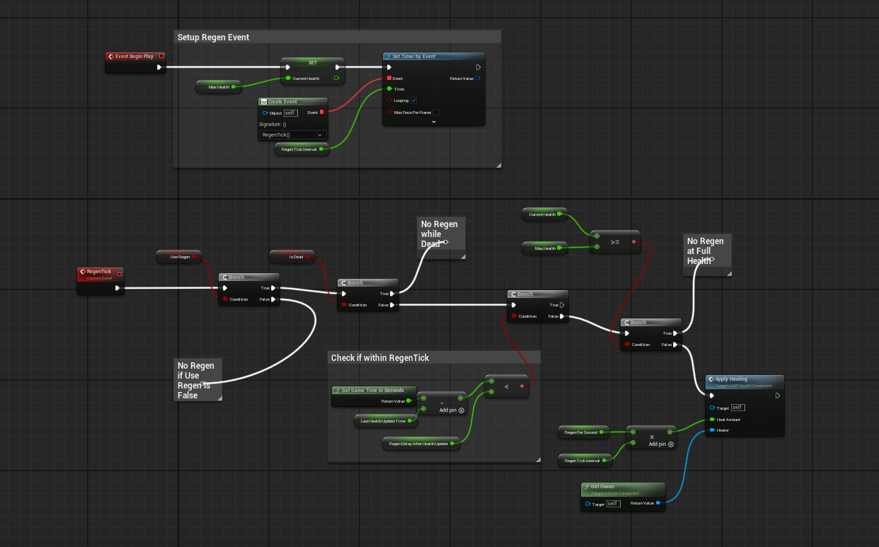
Task: Click the RegenTick custom event delegate pin
Action: (x=119, y=274)
